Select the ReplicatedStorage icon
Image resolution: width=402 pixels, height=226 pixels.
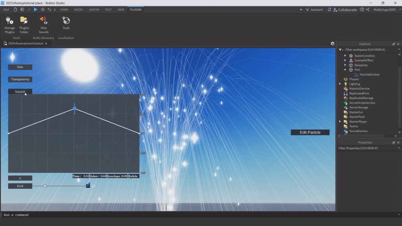click(345, 98)
